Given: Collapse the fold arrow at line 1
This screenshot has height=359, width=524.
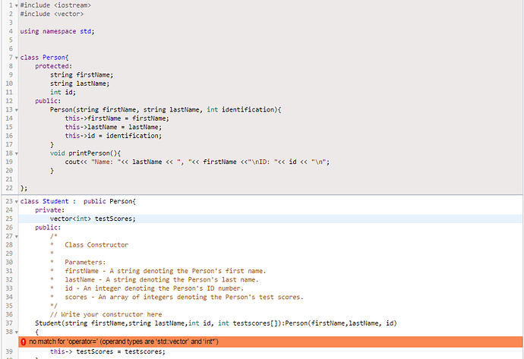Looking at the screenshot, I should [16, 5].
